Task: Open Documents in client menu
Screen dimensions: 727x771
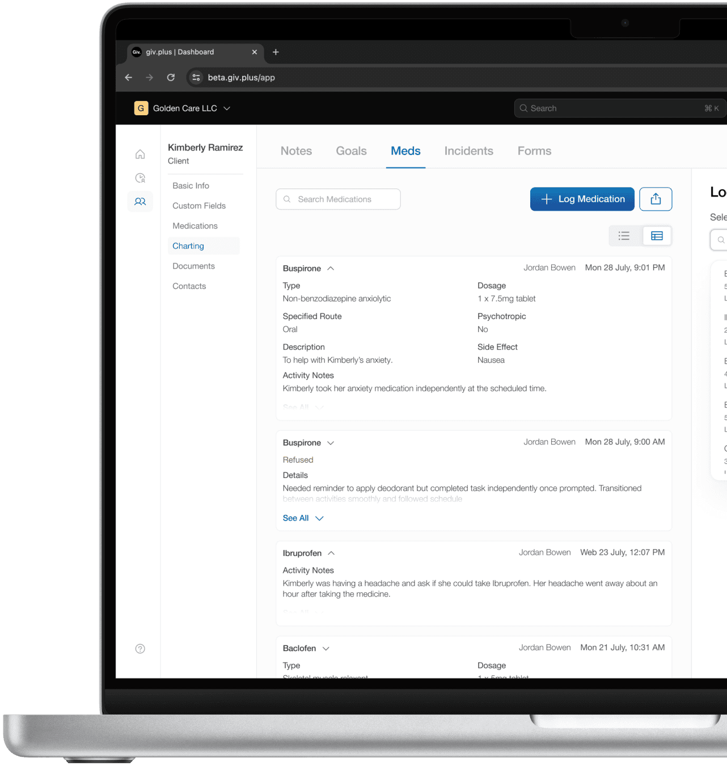Action: click(193, 266)
